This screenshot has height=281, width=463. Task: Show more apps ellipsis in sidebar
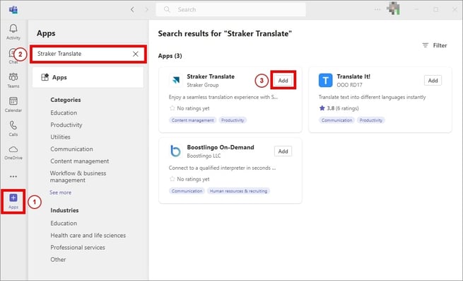(x=13, y=176)
